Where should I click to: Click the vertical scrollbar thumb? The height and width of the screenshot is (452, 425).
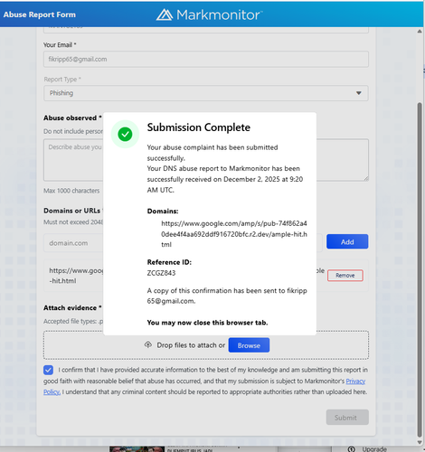coord(420,269)
